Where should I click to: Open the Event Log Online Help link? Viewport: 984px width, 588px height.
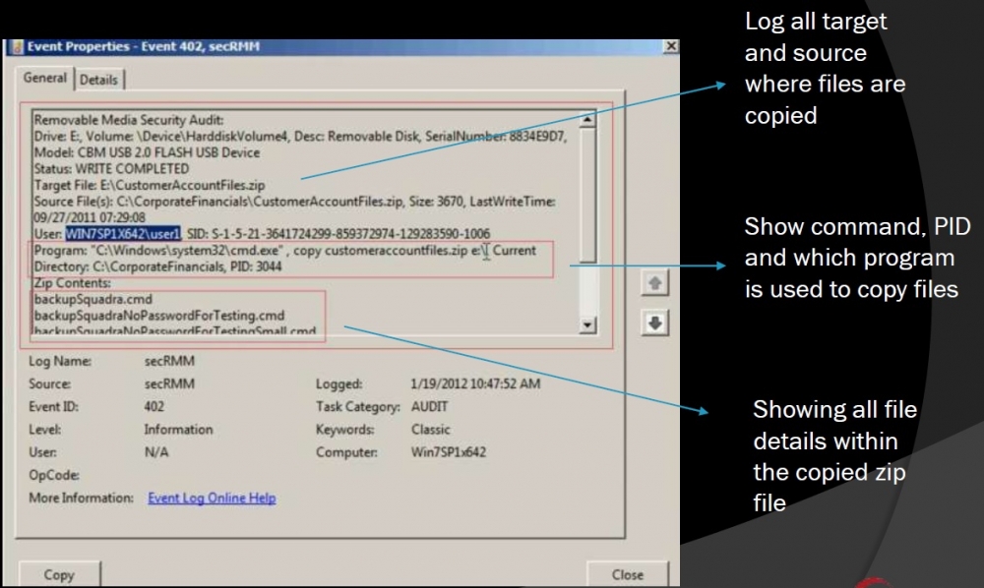point(212,498)
